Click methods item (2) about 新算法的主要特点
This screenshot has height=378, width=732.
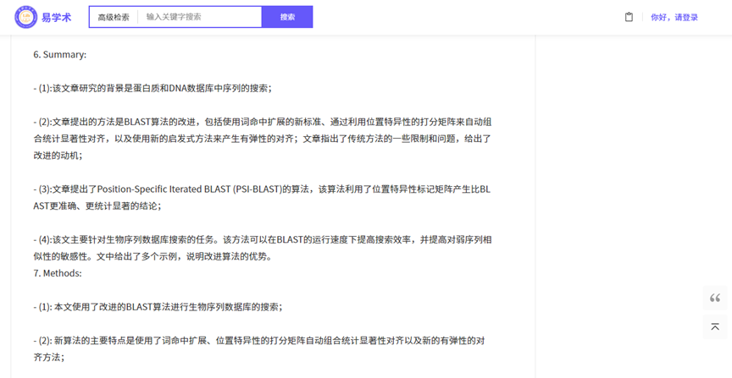pyautogui.click(x=259, y=341)
